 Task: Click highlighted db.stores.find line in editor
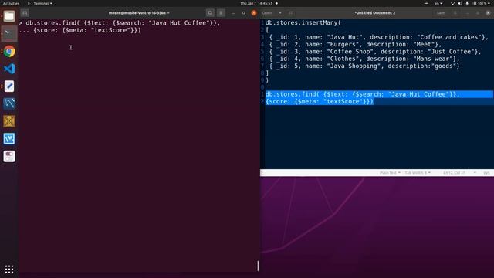(363, 94)
